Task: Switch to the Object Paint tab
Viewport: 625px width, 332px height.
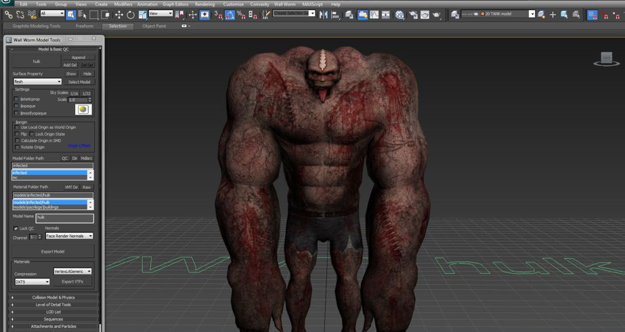Action: [154, 26]
